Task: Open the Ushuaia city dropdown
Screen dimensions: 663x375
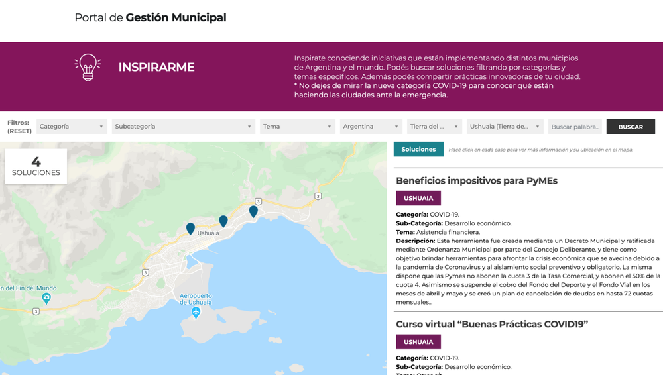Action: (505, 127)
